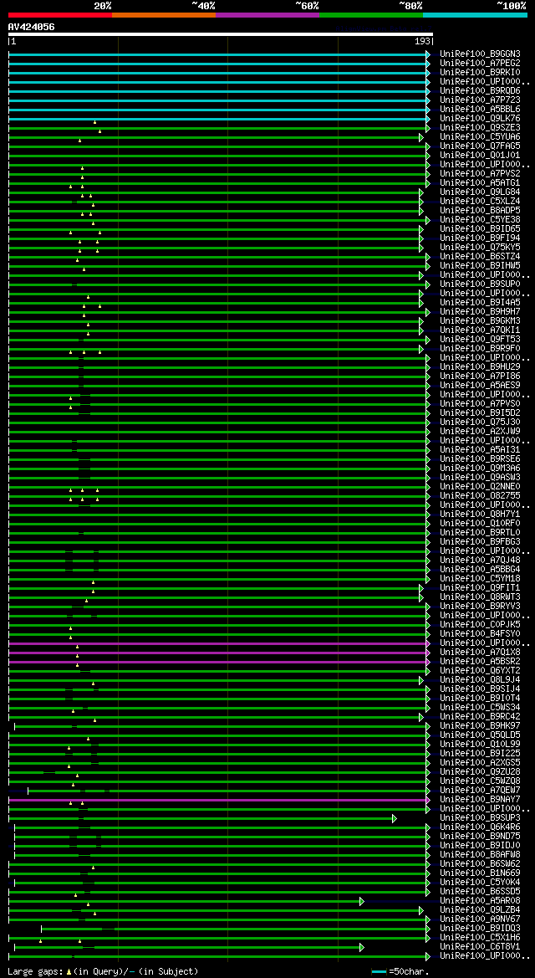Viewport: 535px width, 978px height.
Task: Click the UniRef100_A5ATG1 label
Action: pyautogui.click(x=480, y=183)
